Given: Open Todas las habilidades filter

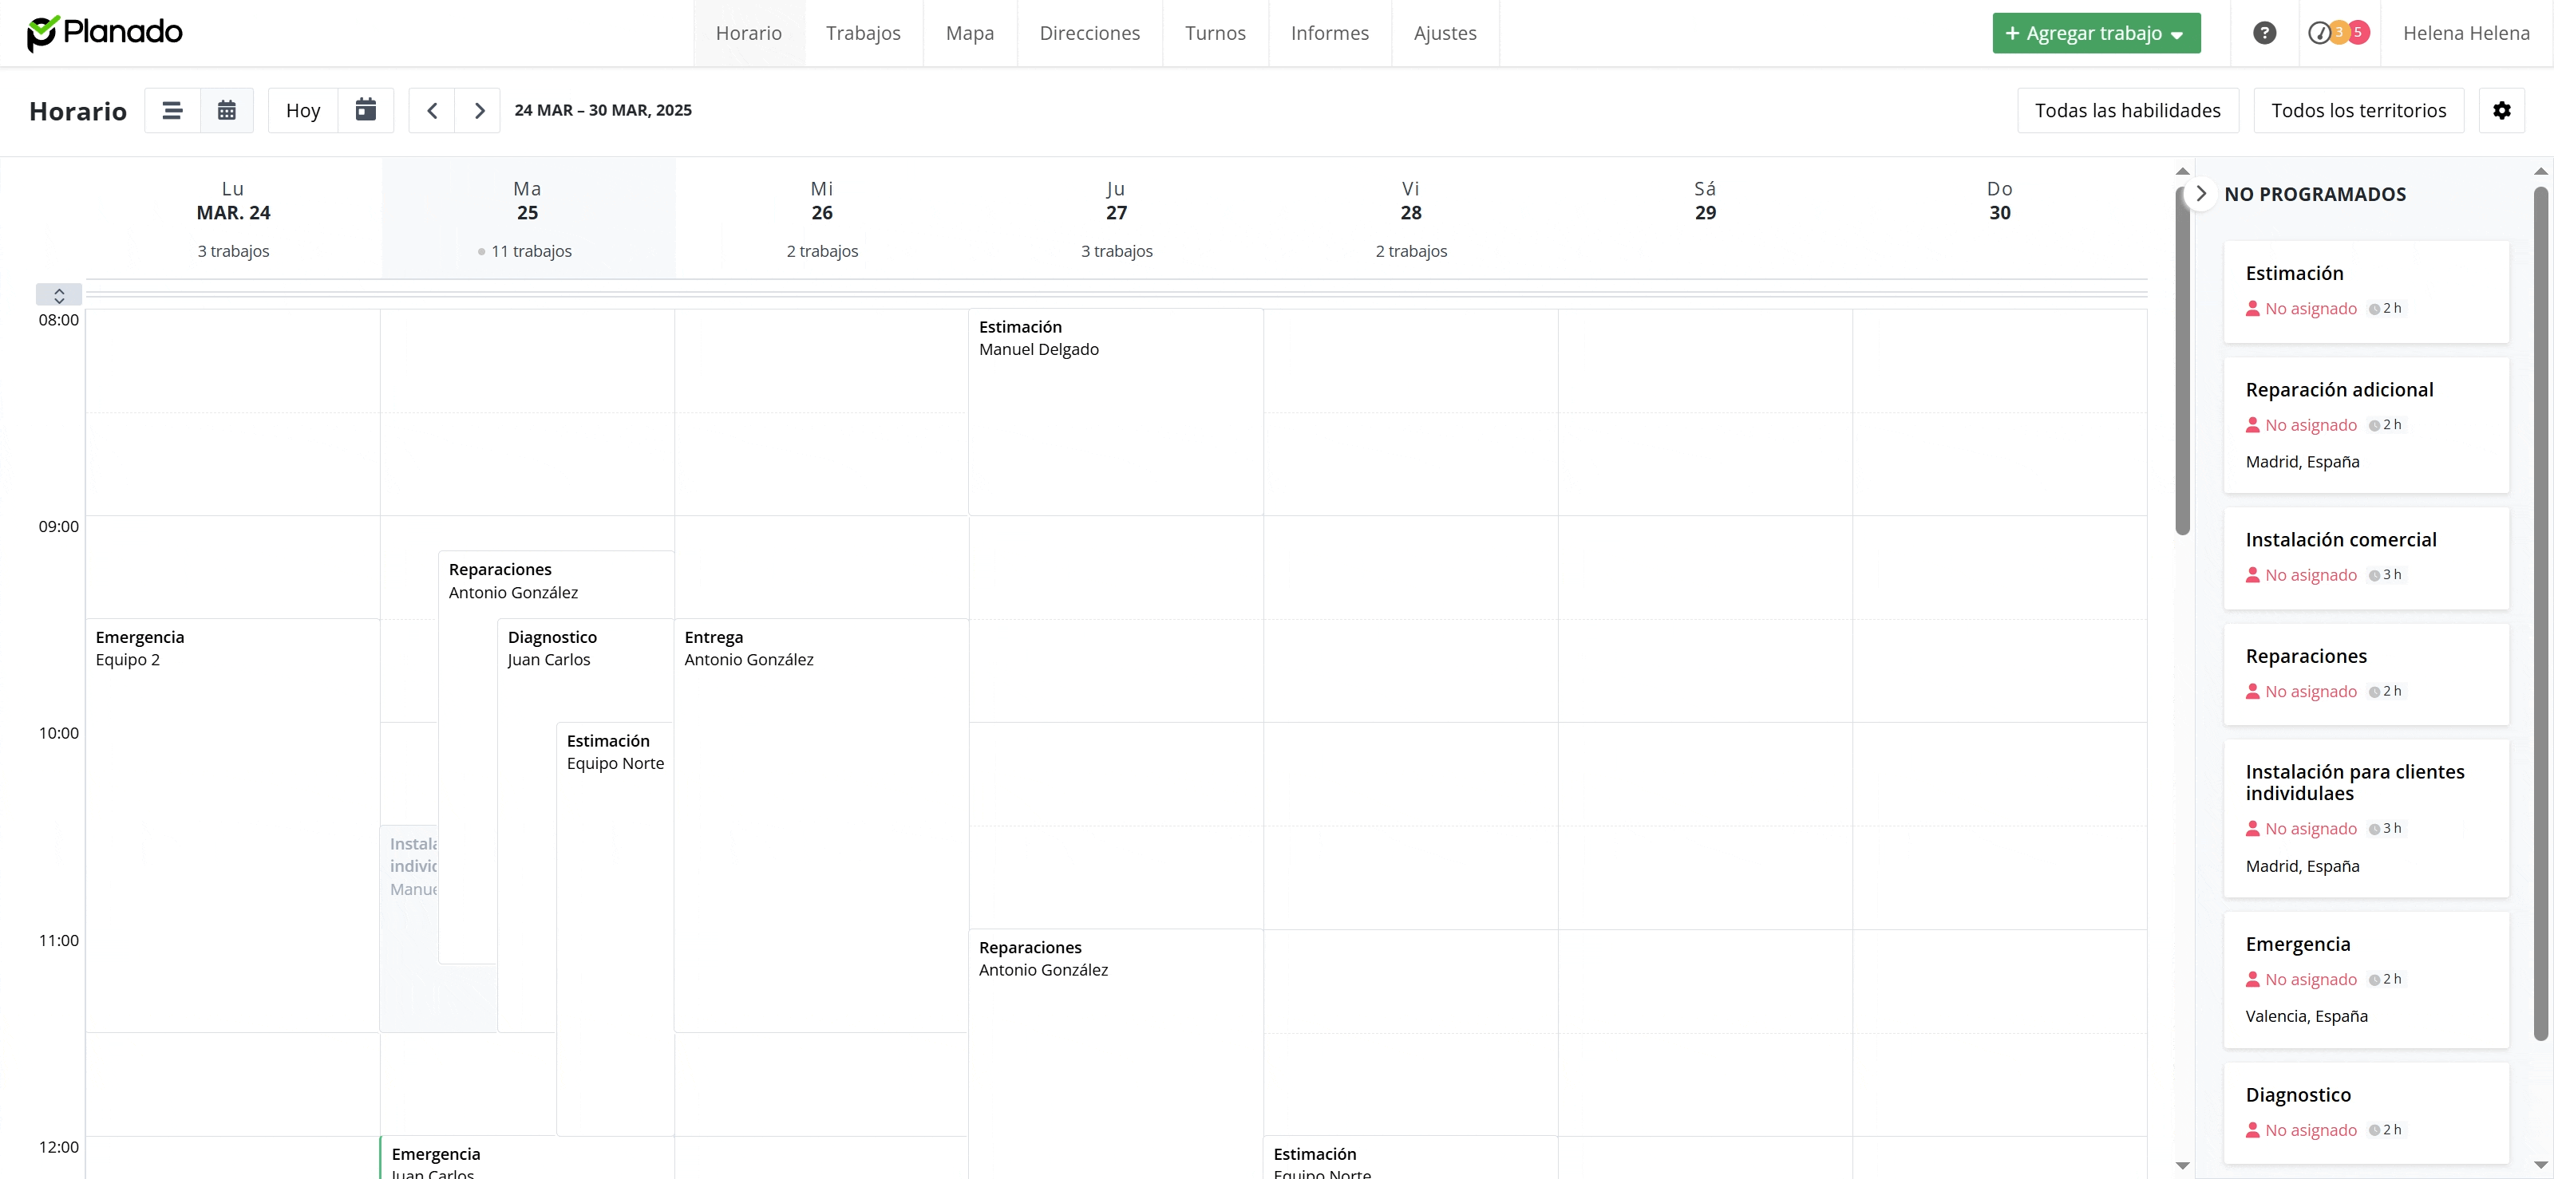Looking at the screenshot, I should click(x=2128, y=110).
